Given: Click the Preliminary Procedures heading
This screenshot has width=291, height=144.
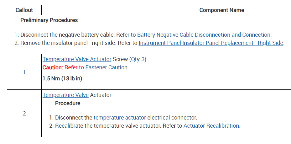Looking at the screenshot, I should (x=49, y=20).
